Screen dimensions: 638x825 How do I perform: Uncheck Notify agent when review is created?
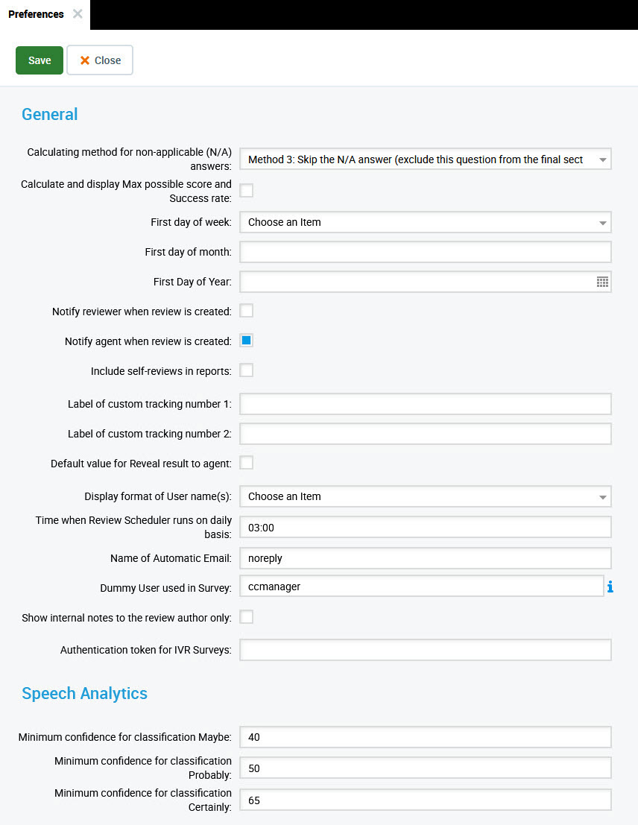pos(246,341)
